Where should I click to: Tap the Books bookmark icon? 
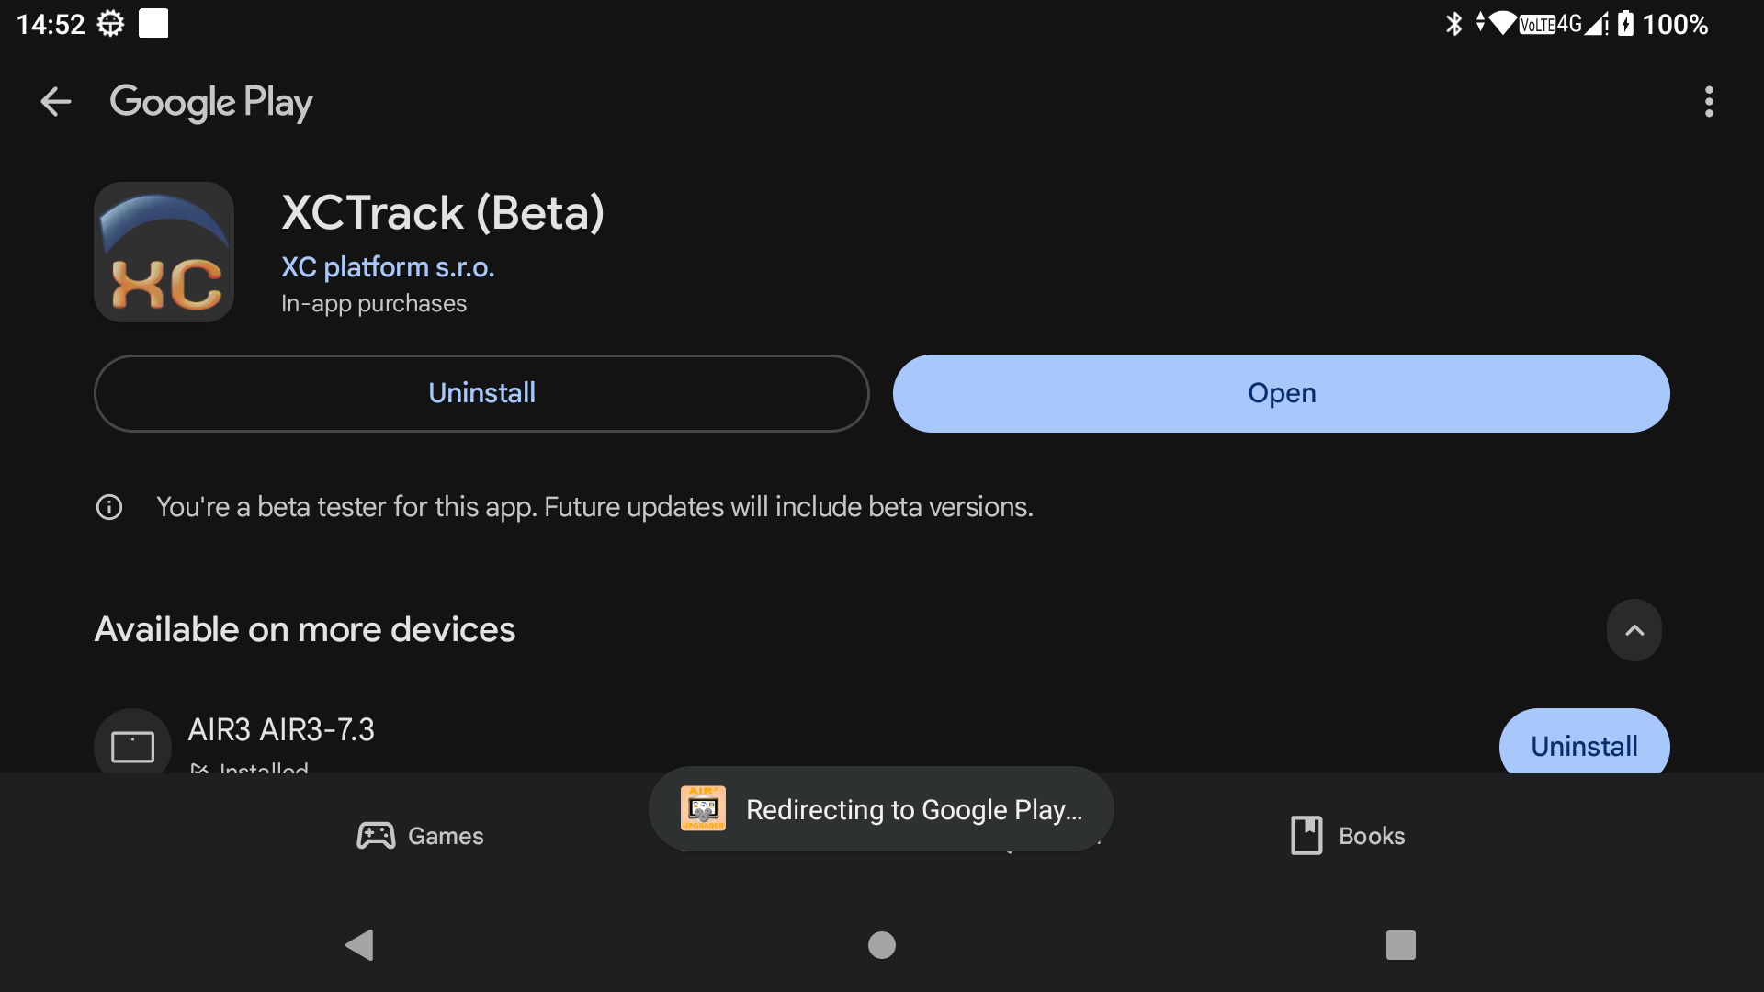click(x=1306, y=836)
